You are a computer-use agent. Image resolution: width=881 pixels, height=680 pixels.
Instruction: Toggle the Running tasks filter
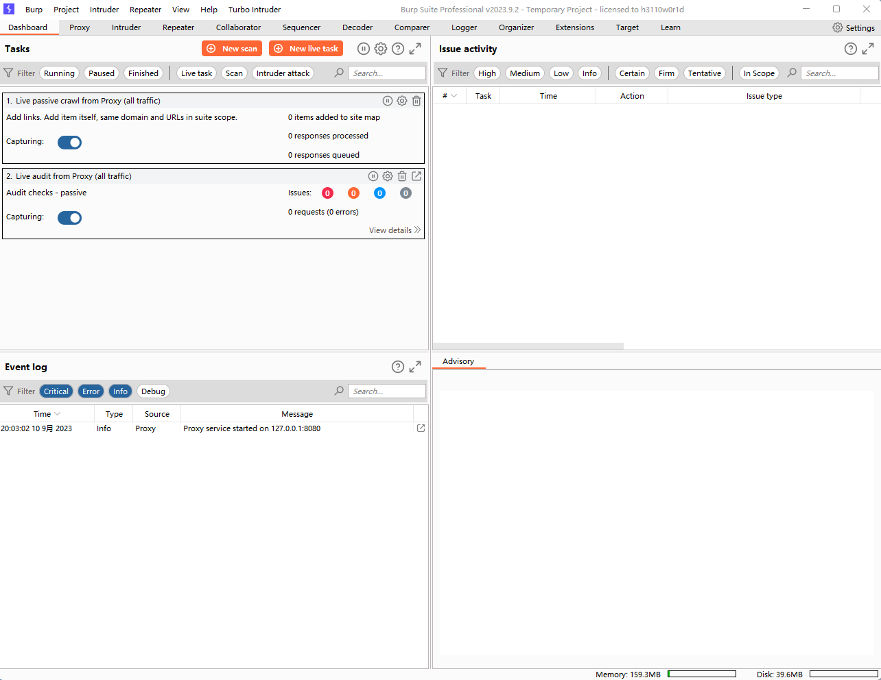pyautogui.click(x=59, y=73)
